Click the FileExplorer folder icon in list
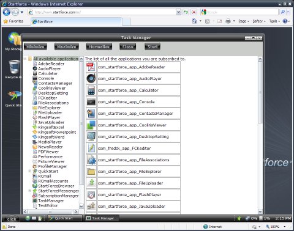Viewport: 294px width, 231px height. [x=91, y=172]
